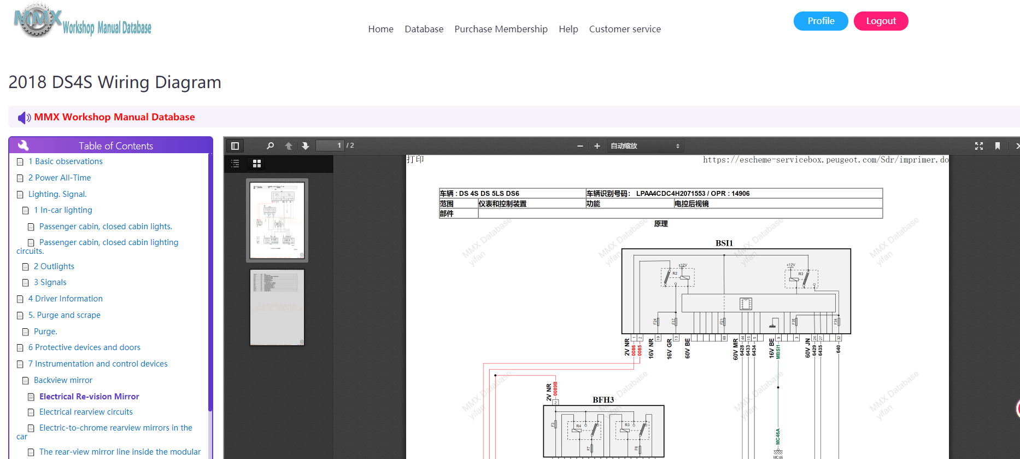Open '1 Basic observations' entry
The width and height of the screenshot is (1020, 459).
click(x=66, y=161)
